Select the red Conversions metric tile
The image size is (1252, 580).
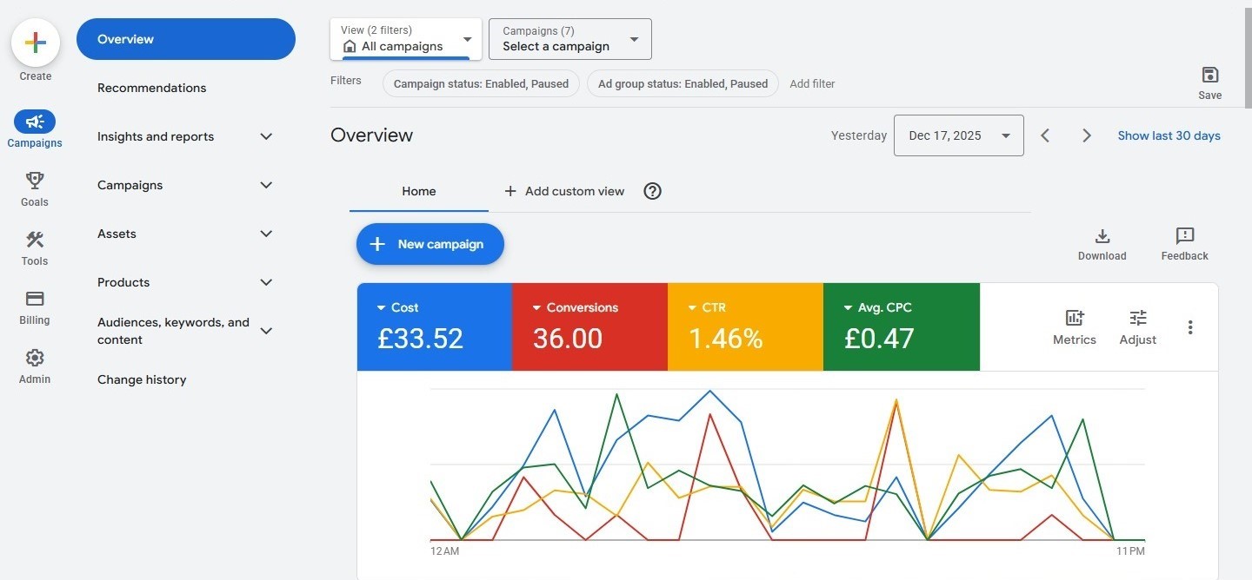click(x=589, y=327)
